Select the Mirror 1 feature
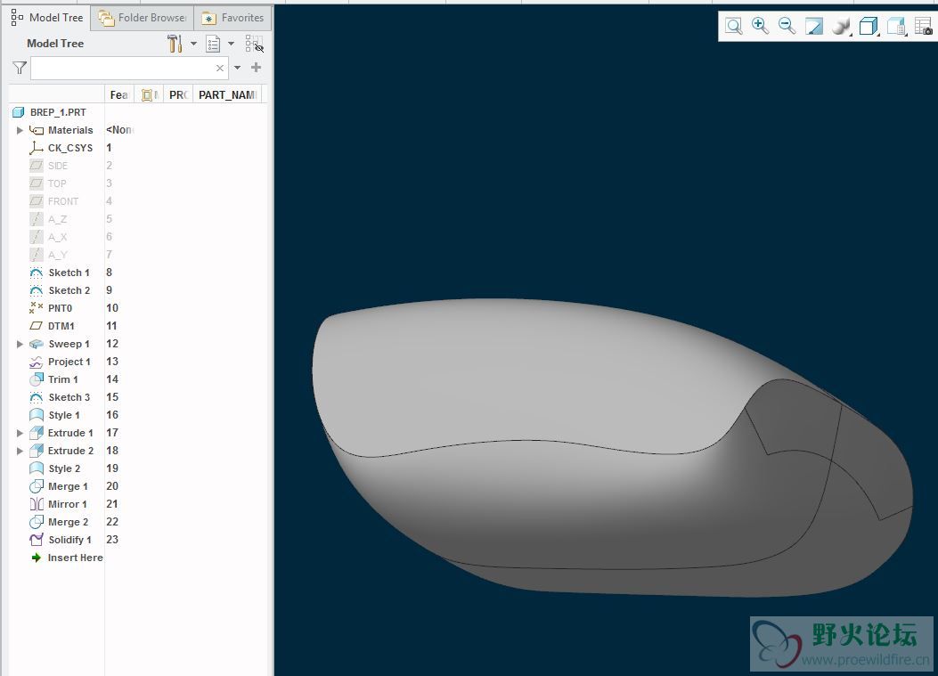938x676 pixels. coord(67,504)
